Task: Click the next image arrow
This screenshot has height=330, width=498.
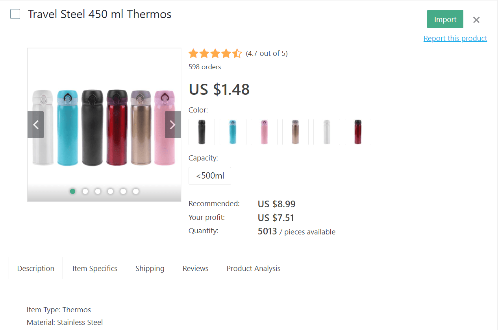Action: click(172, 125)
